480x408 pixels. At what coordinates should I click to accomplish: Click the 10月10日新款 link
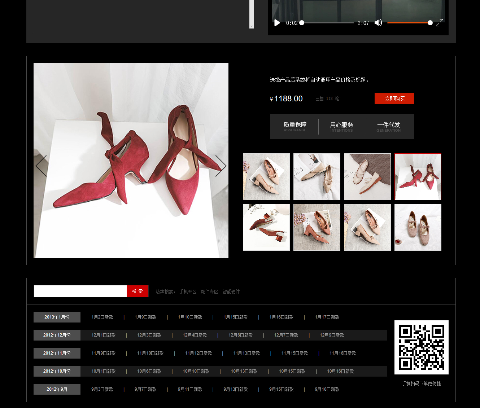(x=196, y=371)
